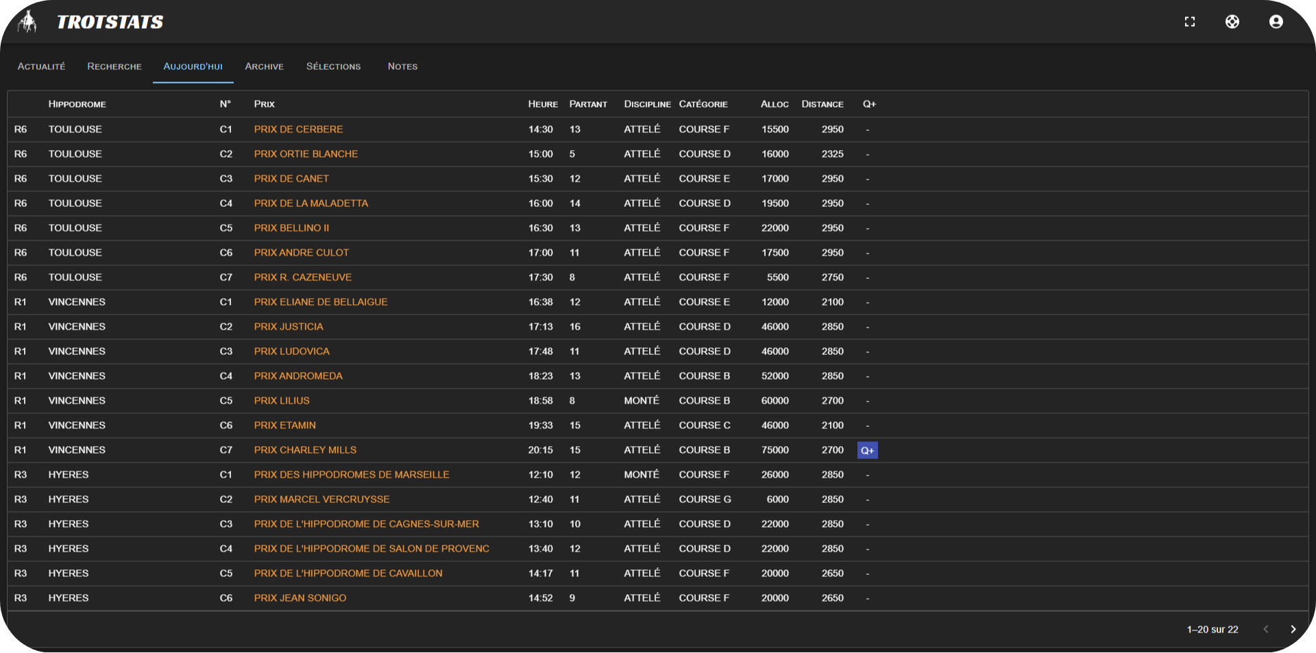The image size is (1316, 653).
Task: Click VINCENNES in the Prix Justicia row
Action: point(77,327)
